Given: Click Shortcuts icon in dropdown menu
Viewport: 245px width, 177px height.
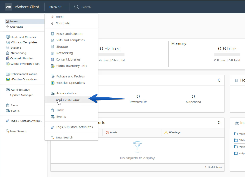Looking at the screenshot, I should coord(52,24).
